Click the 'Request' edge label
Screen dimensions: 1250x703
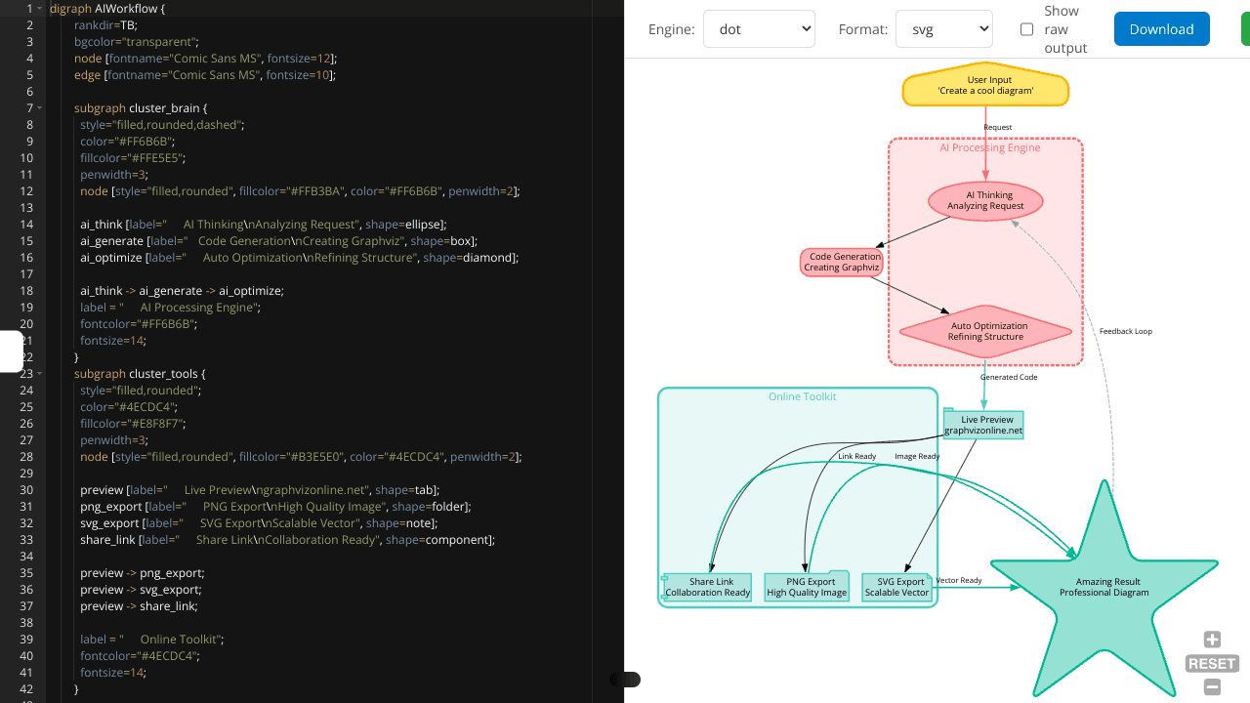coord(998,127)
